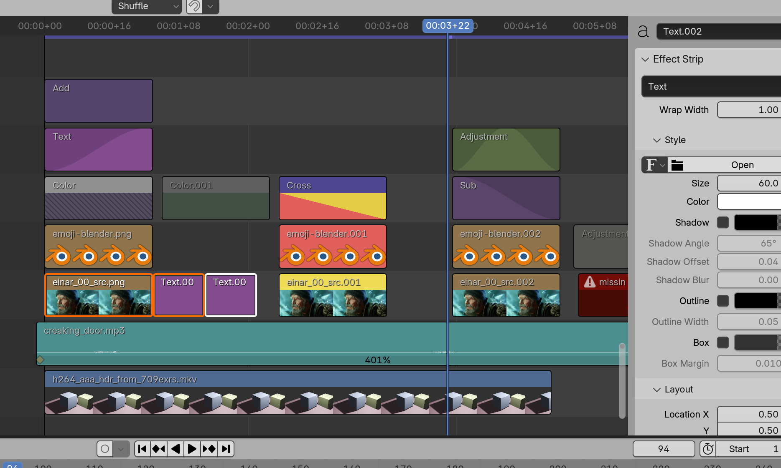Enable the Box checkbox

723,342
